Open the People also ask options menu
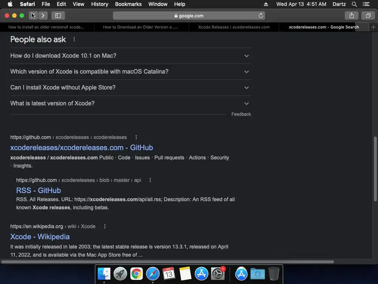 [74, 39]
